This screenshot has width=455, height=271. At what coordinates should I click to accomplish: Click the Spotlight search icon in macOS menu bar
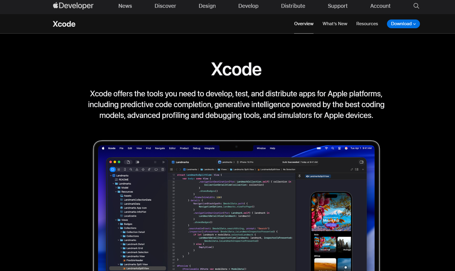[333, 148]
